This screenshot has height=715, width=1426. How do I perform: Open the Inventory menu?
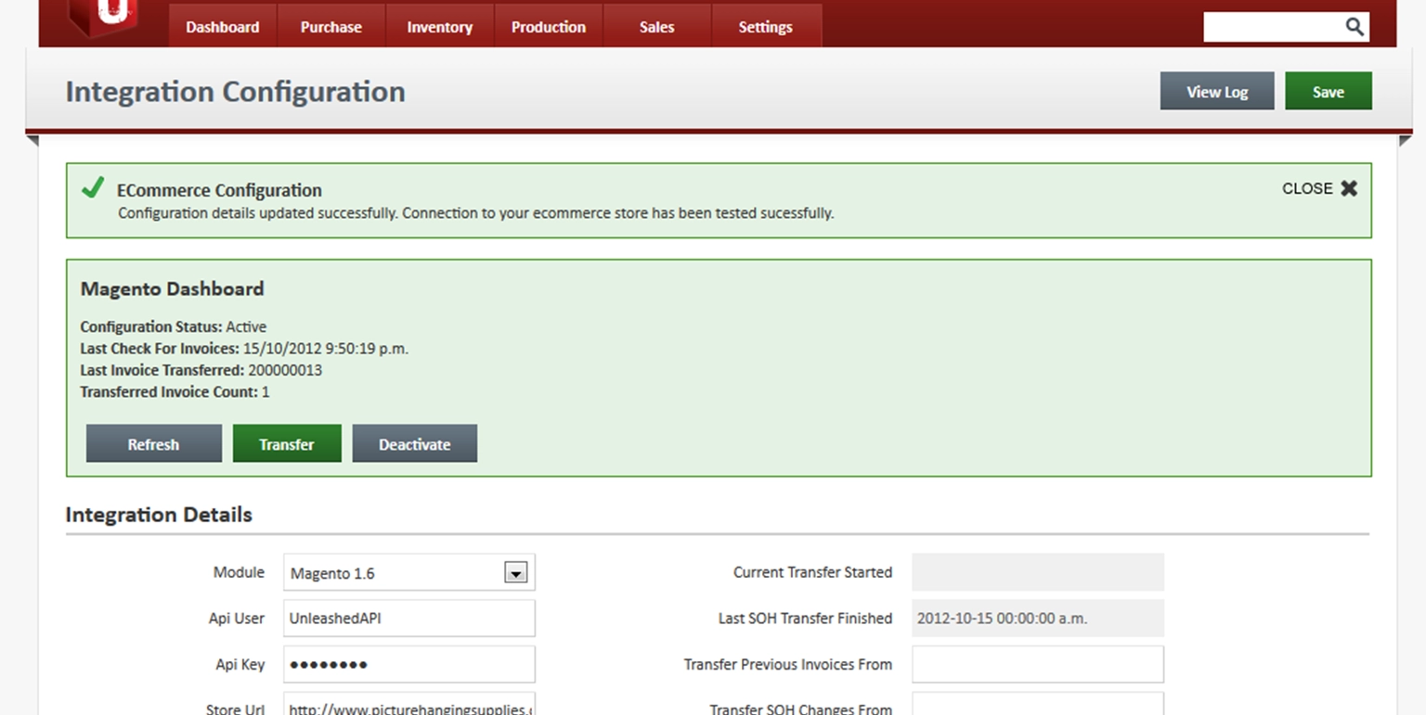(440, 27)
